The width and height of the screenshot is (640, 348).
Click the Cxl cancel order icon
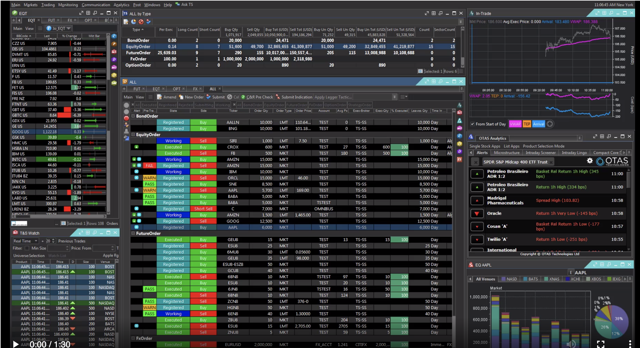(229, 97)
